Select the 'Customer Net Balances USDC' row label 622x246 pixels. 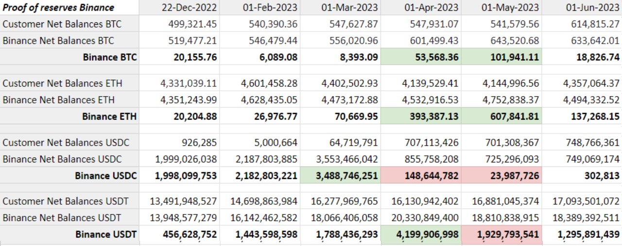coord(69,143)
